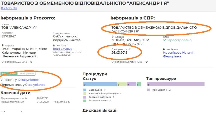
Task: Open the 12 закупівлях participant link
Action: click(x=28, y=80)
